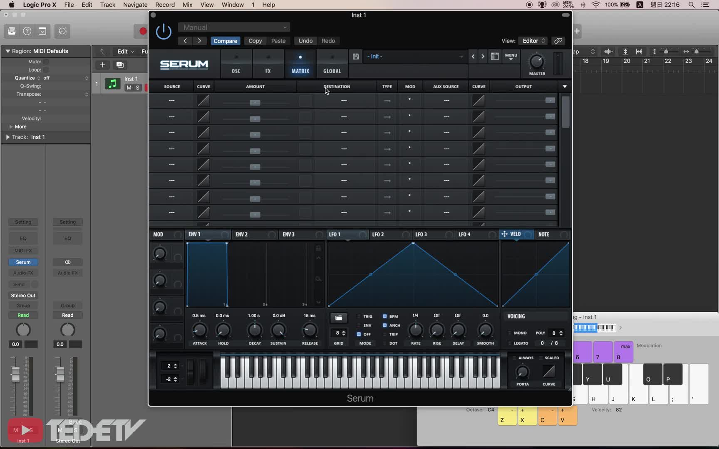Open the Logic quick help icon
Image resolution: width=719 pixels, height=449 pixels.
coord(27,31)
